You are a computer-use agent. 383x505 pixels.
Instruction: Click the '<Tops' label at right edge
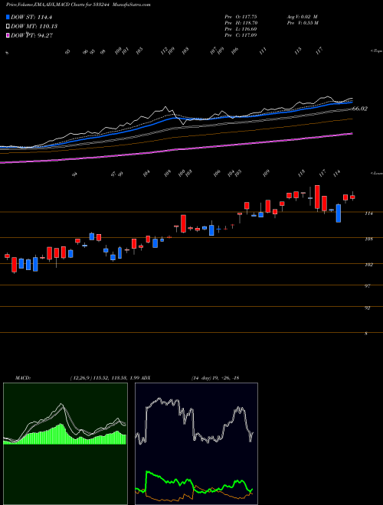coord(376,51)
